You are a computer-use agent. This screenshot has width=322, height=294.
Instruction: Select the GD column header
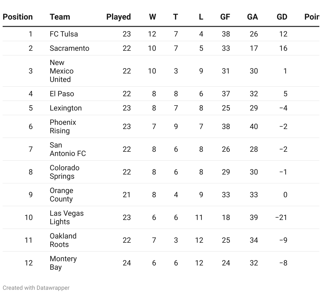click(x=282, y=17)
